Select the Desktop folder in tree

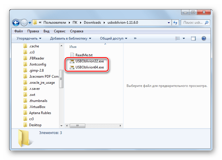pyautogui.click(x=35, y=125)
